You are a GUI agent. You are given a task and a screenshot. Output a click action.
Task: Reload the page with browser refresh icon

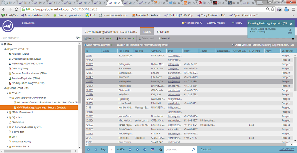(16, 9)
